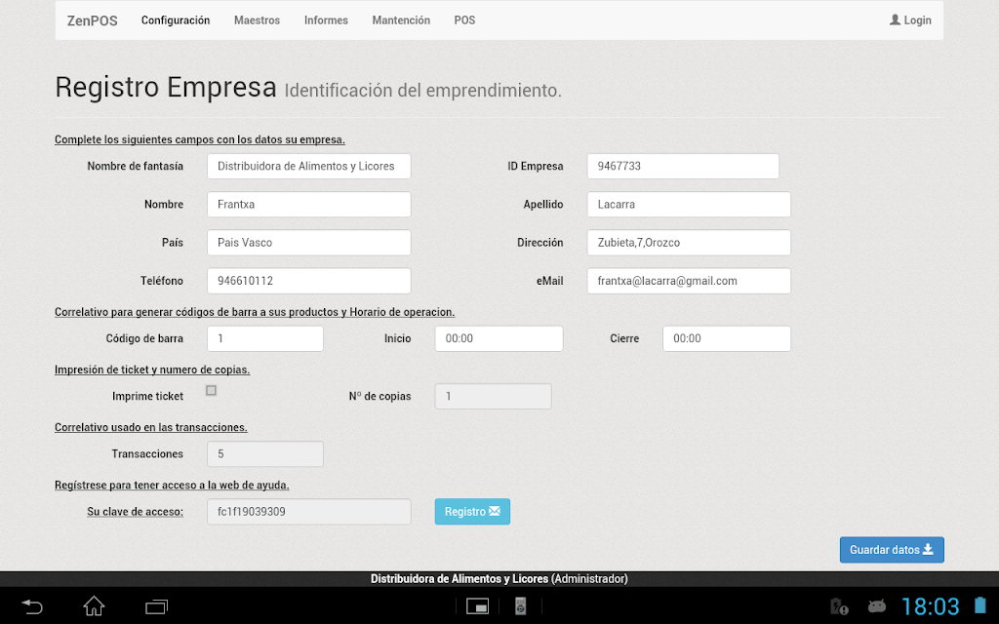This screenshot has height=624, width=999.
Task: Click 'Correlativo para generar códigos de barra' heading
Action: pos(255,312)
